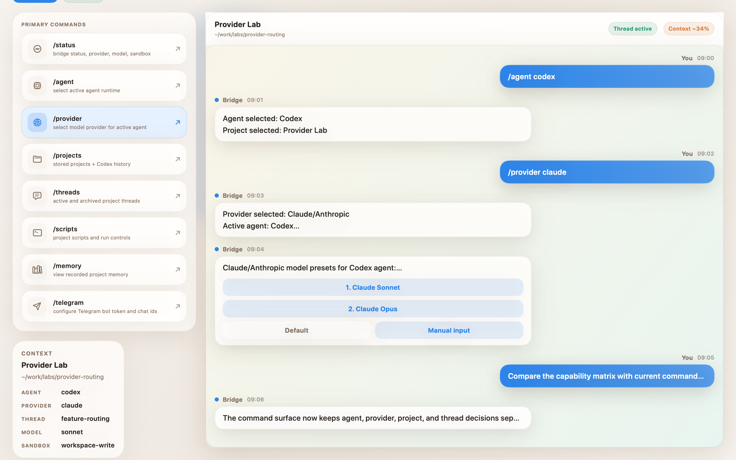Click the Provider selected: Claude/Anthropic reply

[373, 220]
